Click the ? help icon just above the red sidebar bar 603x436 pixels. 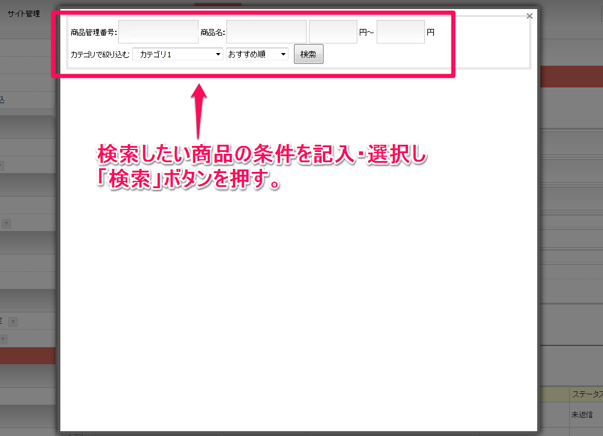2,339
